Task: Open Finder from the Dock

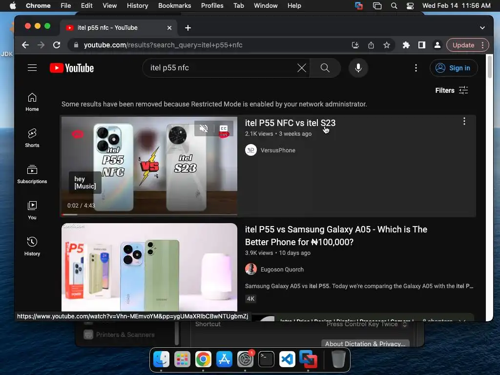Action: [161, 359]
